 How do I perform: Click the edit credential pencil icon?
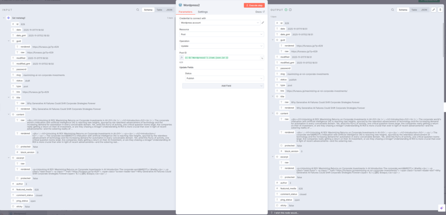tap(263, 22)
